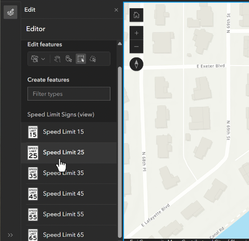Click the Speed Limit 25 sign icon
The width and height of the screenshot is (249, 241).
pyautogui.click(x=33, y=153)
